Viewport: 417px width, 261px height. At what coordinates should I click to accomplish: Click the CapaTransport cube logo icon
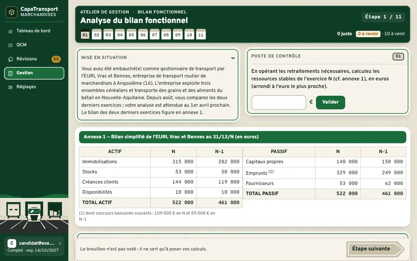(x=12, y=12)
